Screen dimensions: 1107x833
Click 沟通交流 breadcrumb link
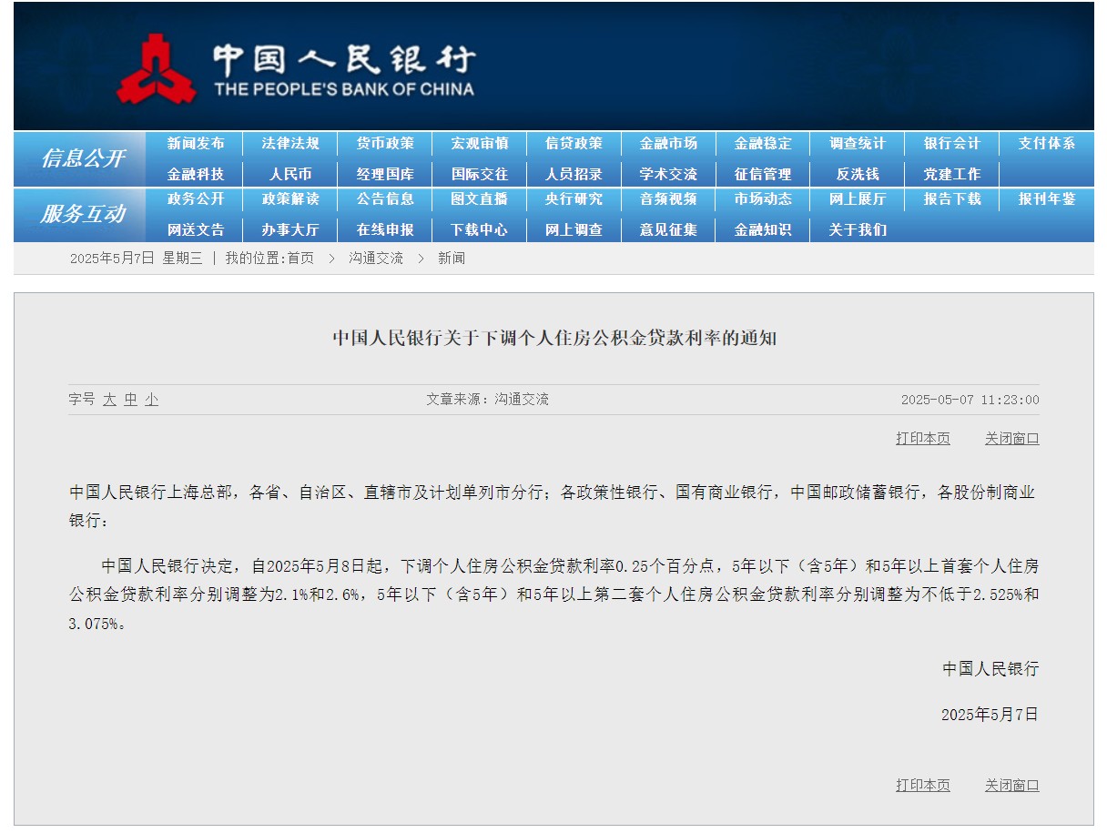[x=375, y=259]
